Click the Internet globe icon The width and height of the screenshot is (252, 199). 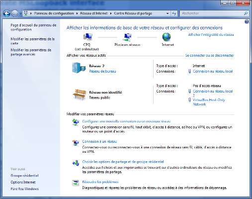[167, 37]
